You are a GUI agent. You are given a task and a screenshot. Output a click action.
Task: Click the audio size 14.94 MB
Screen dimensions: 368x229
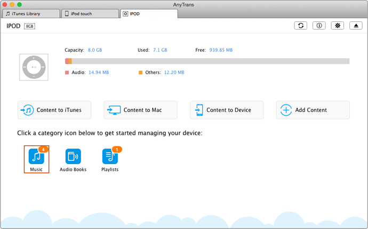pyautogui.click(x=99, y=72)
